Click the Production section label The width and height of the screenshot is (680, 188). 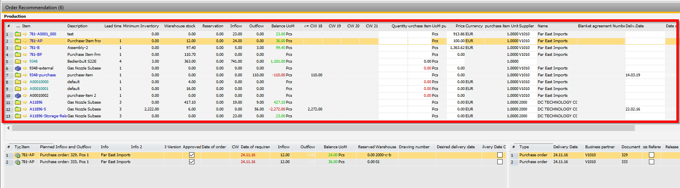tap(15, 16)
